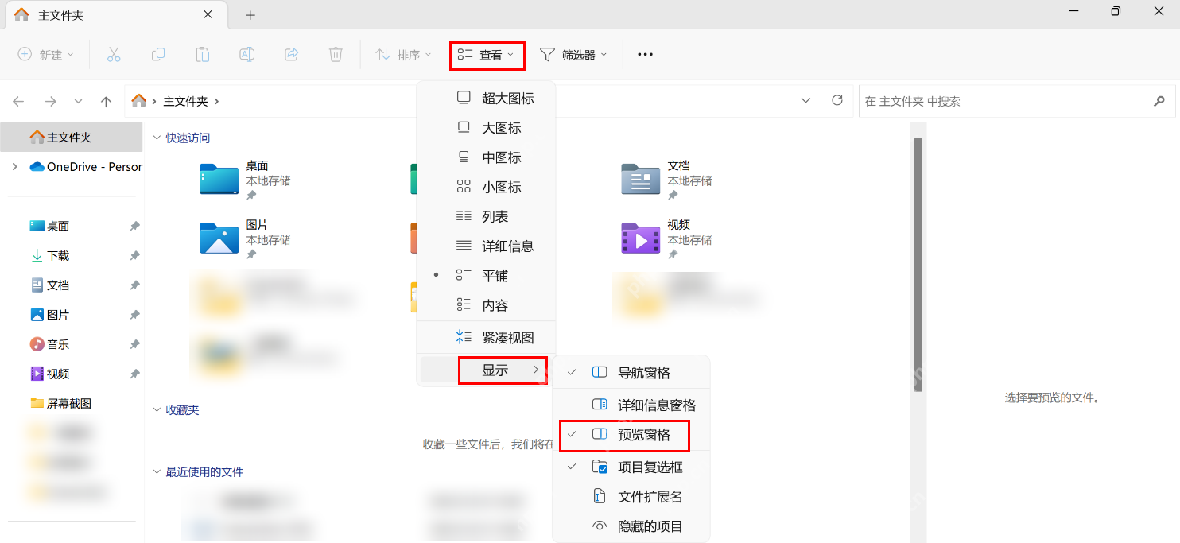Go back with the left arrow

(x=18, y=101)
